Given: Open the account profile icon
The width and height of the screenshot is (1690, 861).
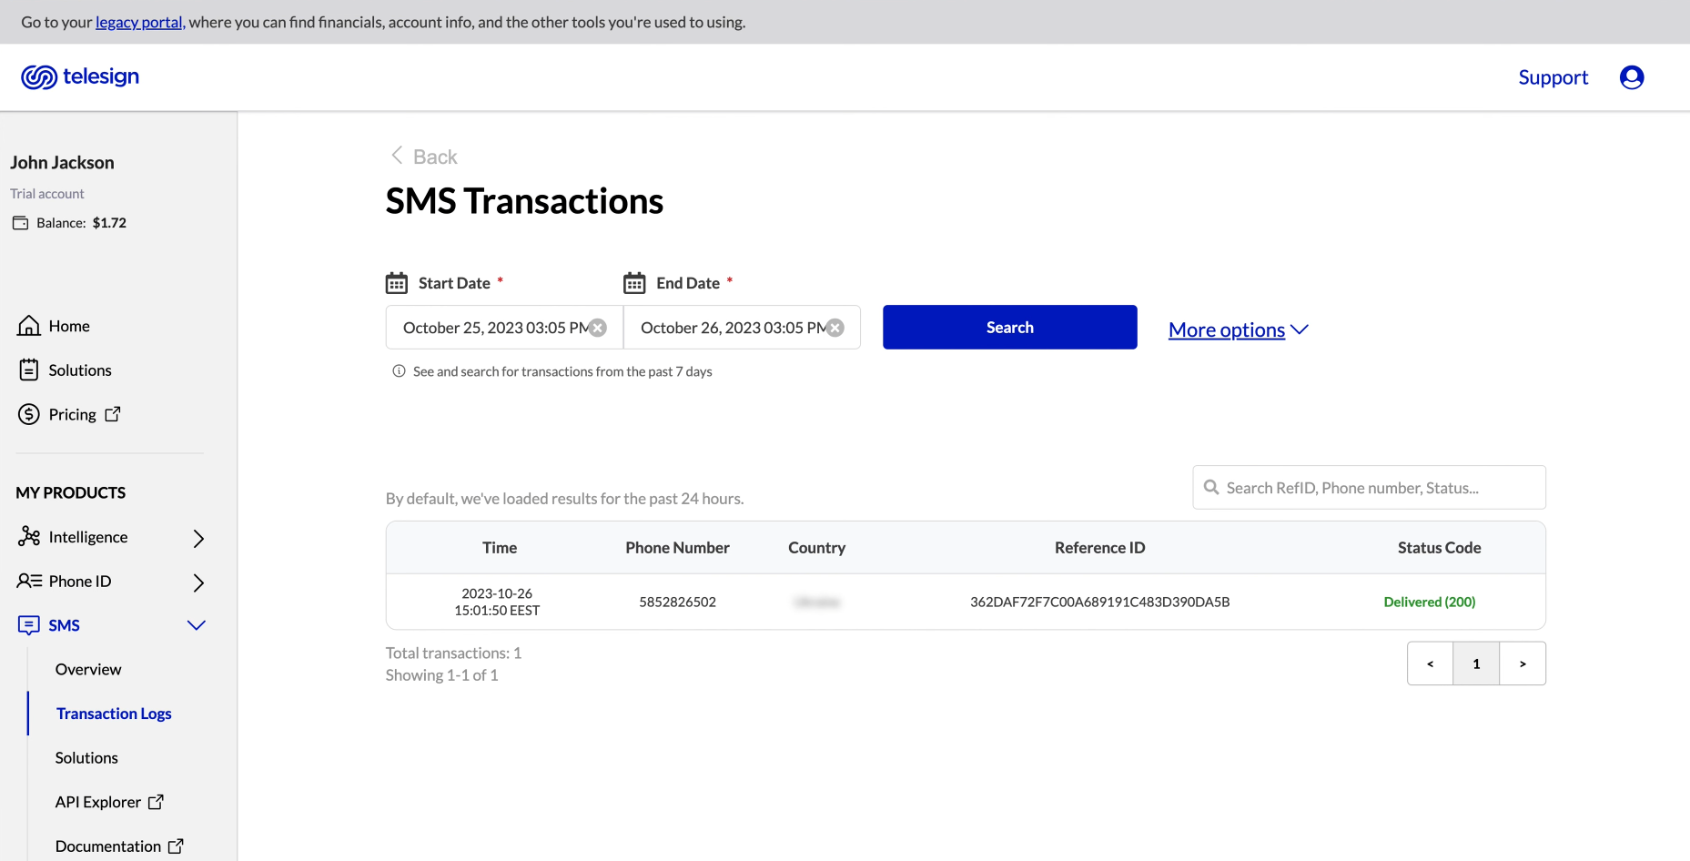Looking at the screenshot, I should click(1631, 77).
